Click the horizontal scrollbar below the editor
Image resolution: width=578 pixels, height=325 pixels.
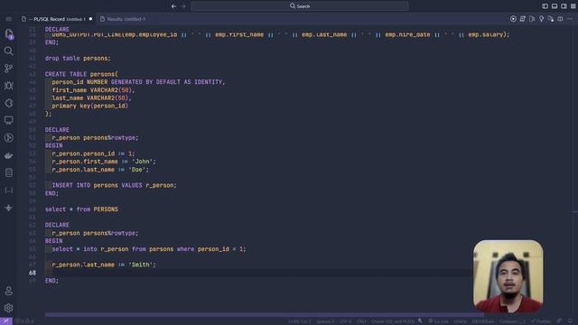pos(264,315)
